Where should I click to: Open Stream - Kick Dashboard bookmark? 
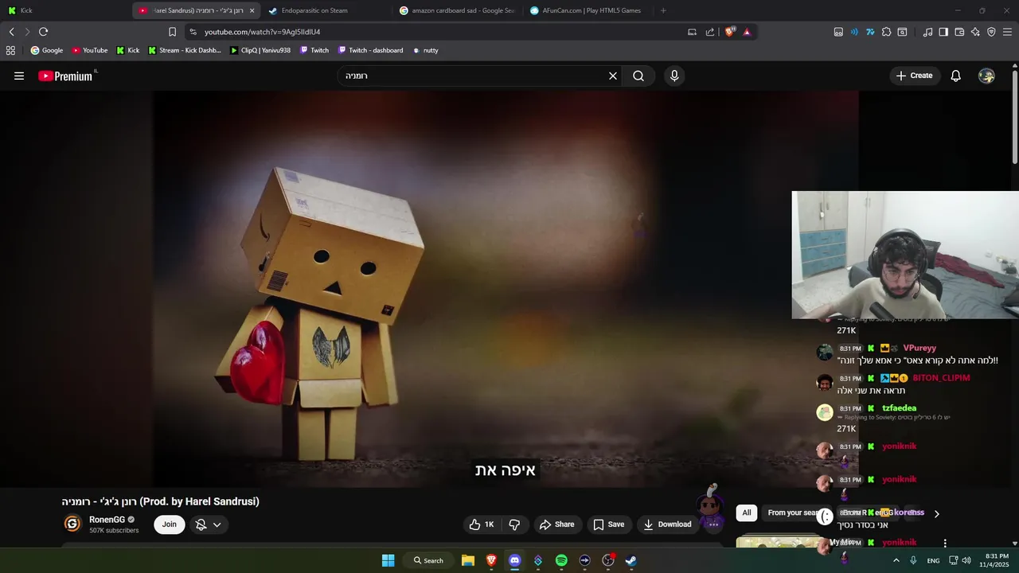[x=184, y=50]
